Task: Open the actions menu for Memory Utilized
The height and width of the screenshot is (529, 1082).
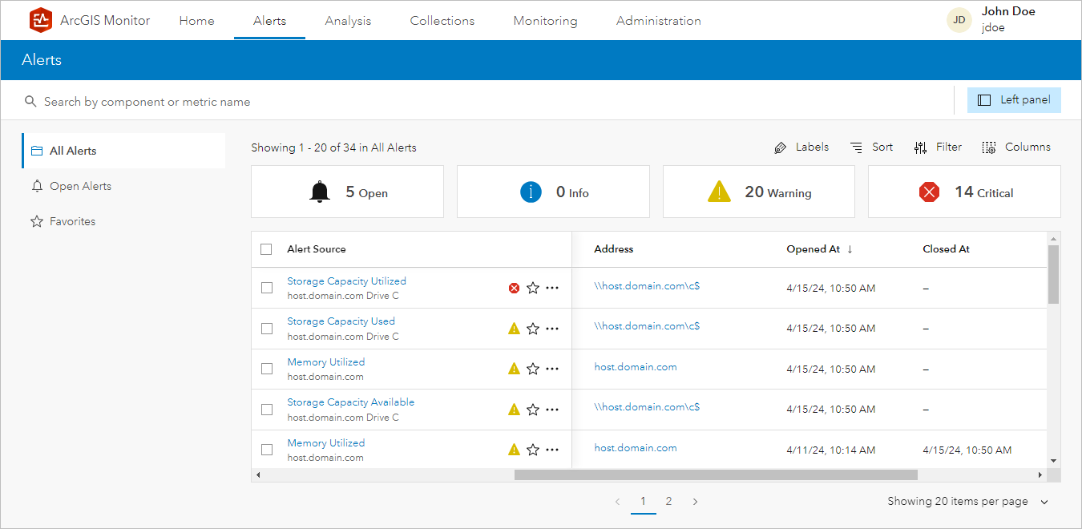Action: coord(551,369)
